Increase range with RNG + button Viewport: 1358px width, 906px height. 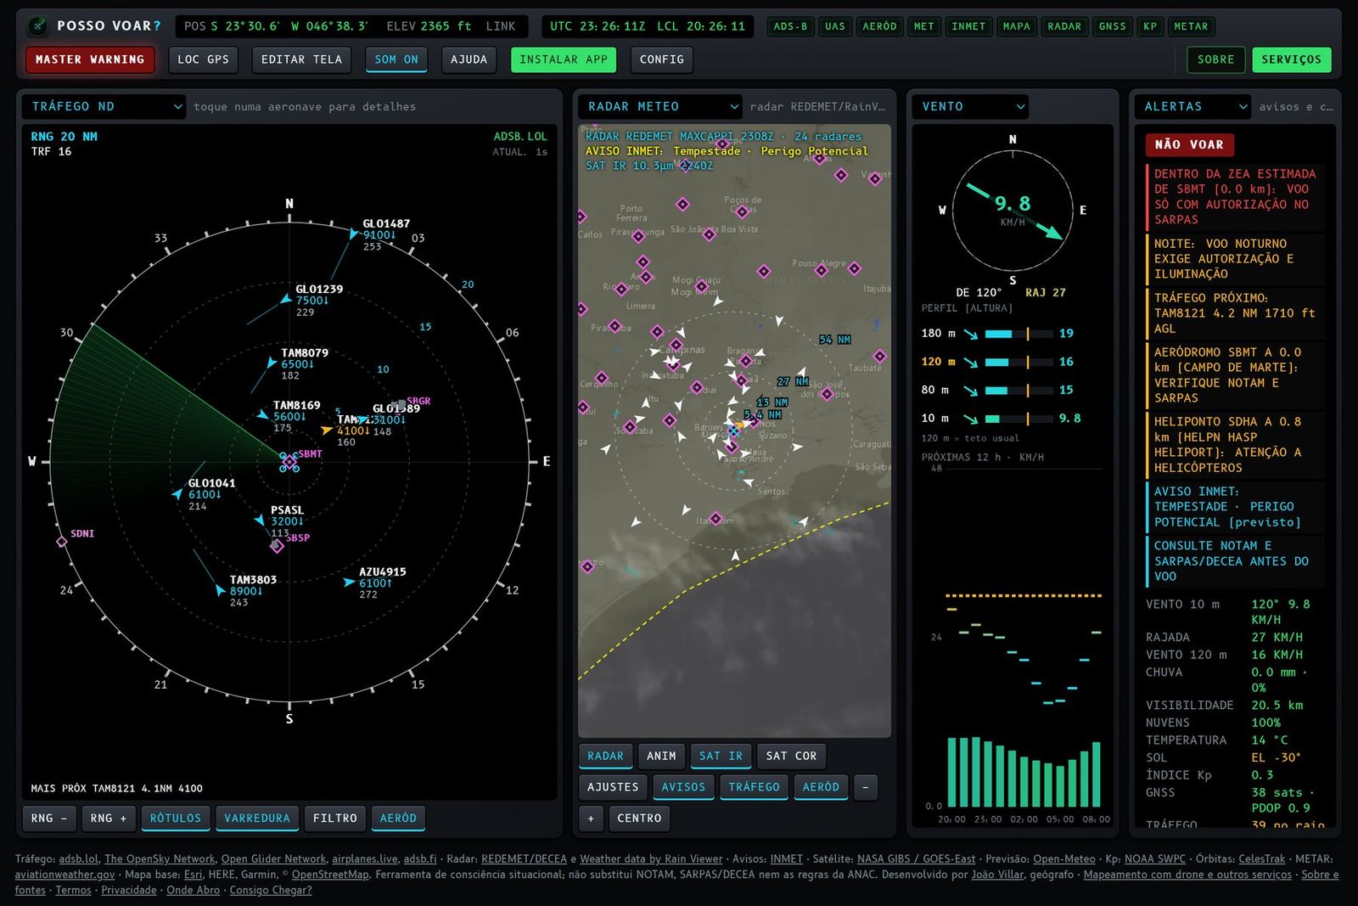(x=109, y=819)
